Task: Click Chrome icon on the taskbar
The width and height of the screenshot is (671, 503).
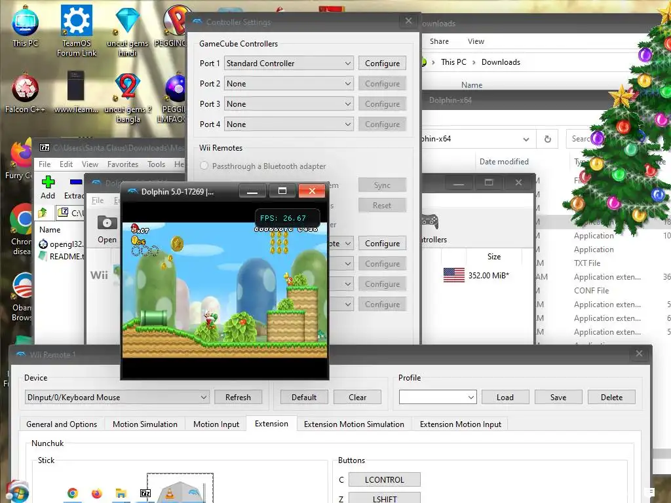Action: point(73,493)
